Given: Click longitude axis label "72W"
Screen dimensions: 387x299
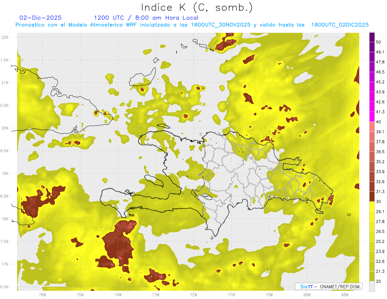Looking at the screenshot, I should 193,294.
